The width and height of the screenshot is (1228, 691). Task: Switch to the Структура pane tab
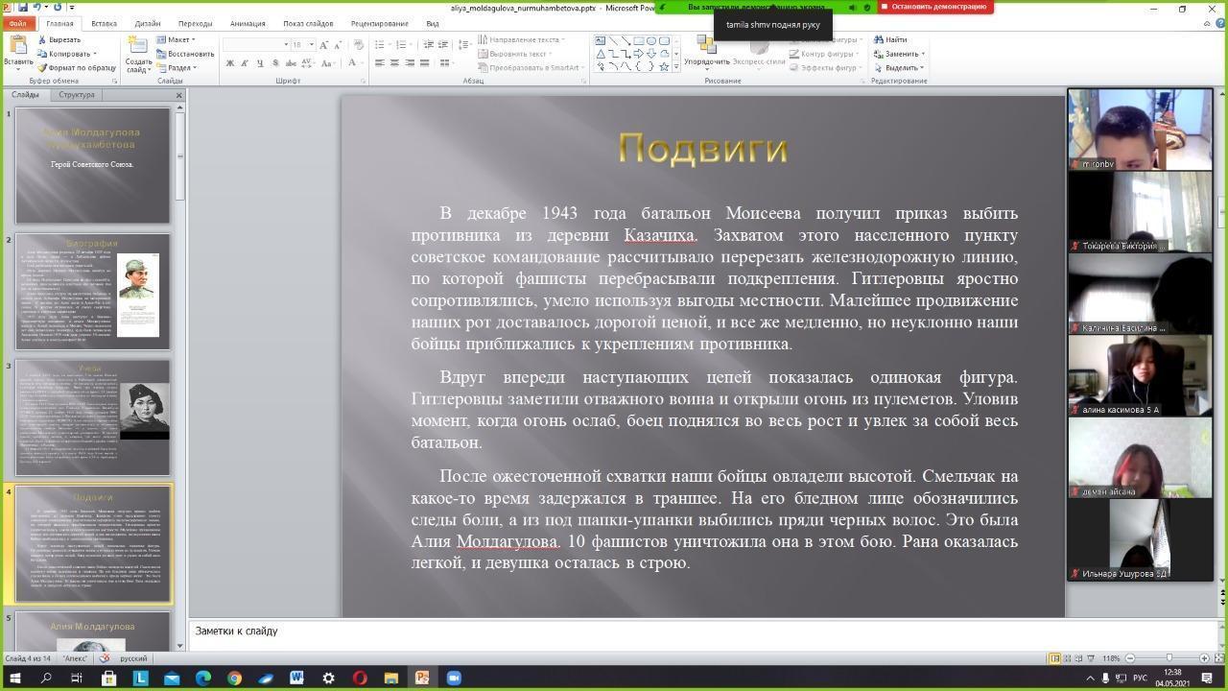click(x=77, y=95)
